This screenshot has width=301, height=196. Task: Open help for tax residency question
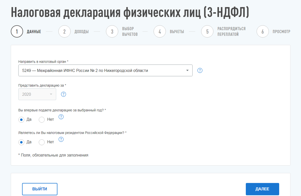[61, 139]
